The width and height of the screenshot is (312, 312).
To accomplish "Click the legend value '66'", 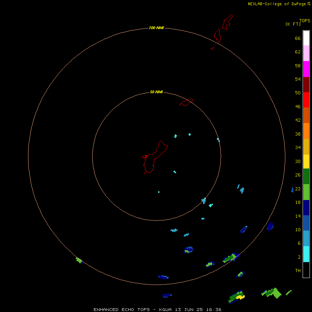I will [298, 38].
